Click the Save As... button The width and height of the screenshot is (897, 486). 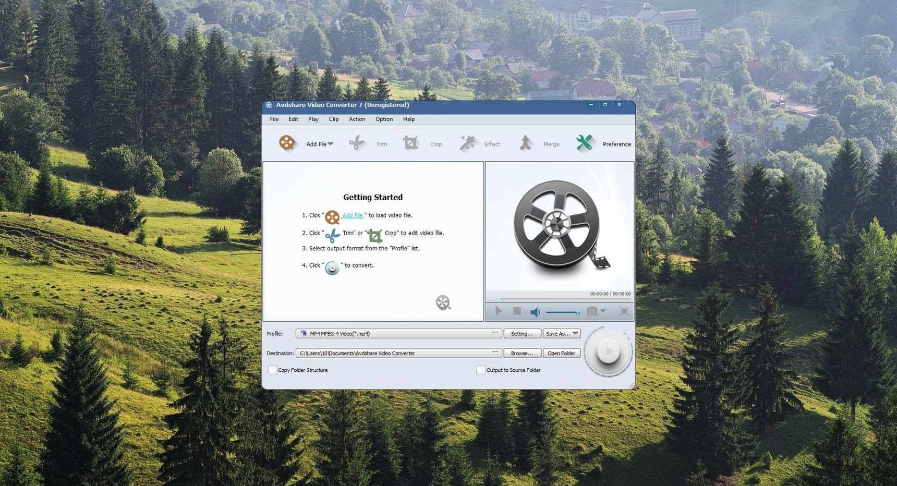(562, 334)
